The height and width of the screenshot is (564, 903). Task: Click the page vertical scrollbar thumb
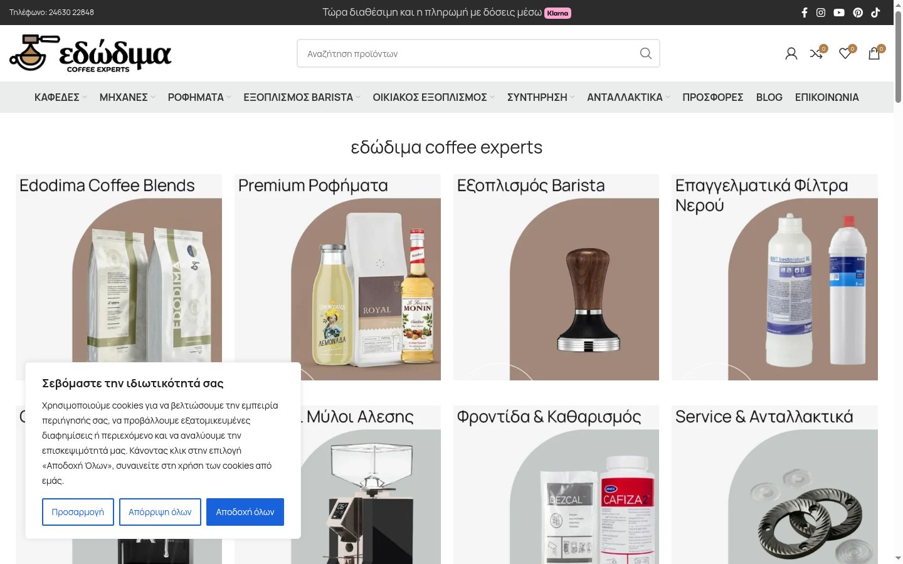tap(898, 56)
